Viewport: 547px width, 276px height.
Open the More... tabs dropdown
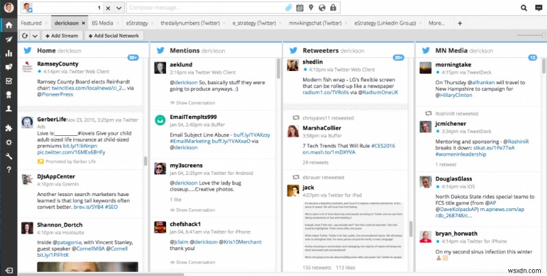436,23
